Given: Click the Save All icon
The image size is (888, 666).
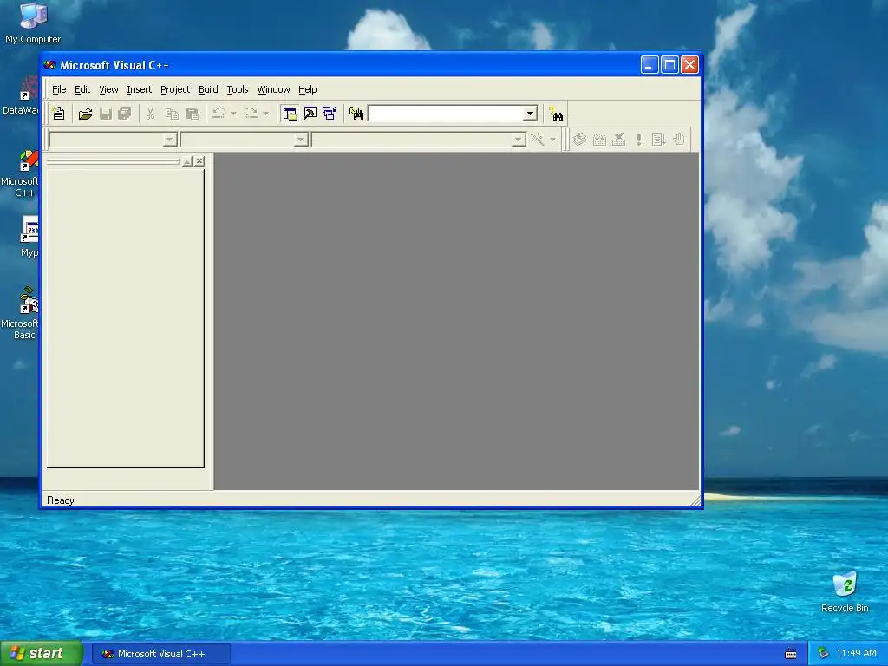Looking at the screenshot, I should pos(125,114).
